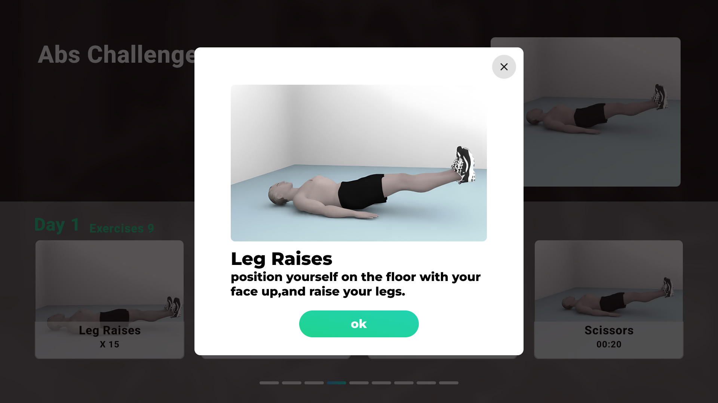
Task: Click the Exercises 9 label
Action: click(x=122, y=228)
